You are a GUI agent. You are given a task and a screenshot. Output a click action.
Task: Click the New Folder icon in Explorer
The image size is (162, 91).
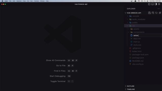coord(153,13)
